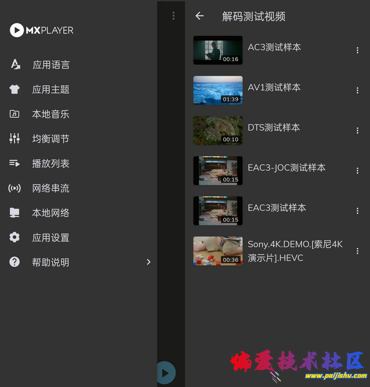The width and height of the screenshot is (370, 387).
Task: Select 均衡调节 menu item
Action: coord(50,139)
